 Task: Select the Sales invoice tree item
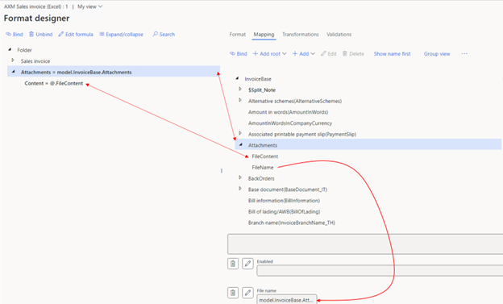[35, 61]
